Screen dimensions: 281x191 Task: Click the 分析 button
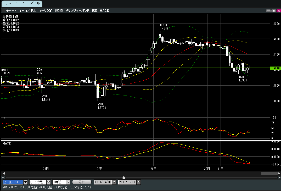82,182
